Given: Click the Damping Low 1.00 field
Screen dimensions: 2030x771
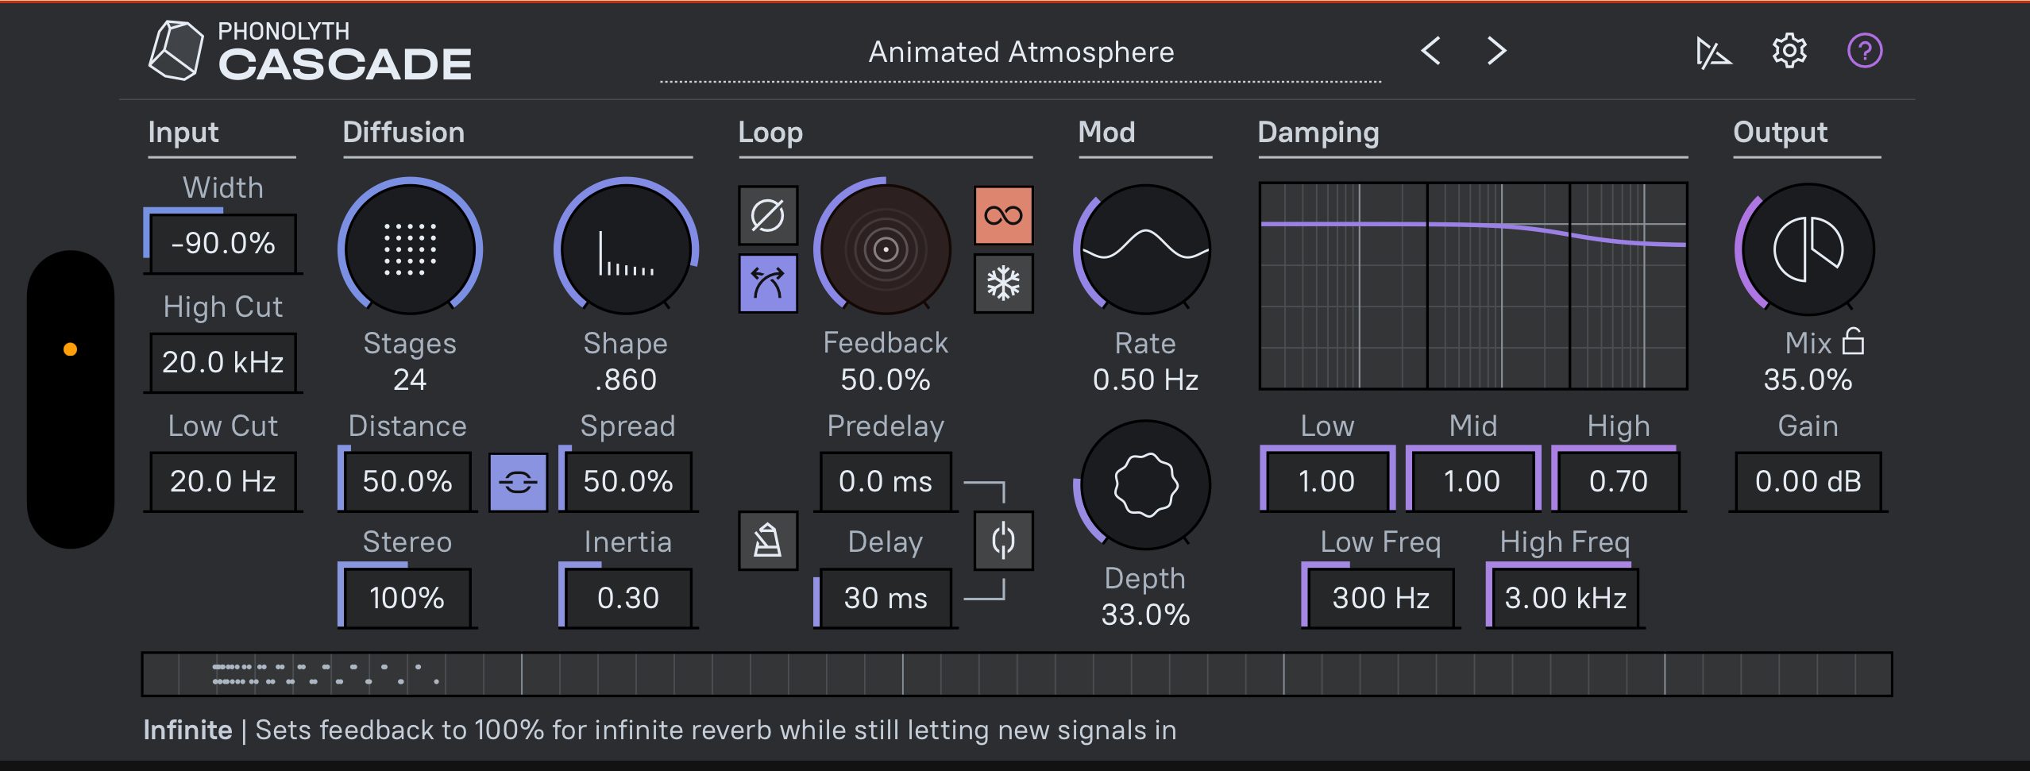Looking at the screenshot, I should tap(1326, 481).
